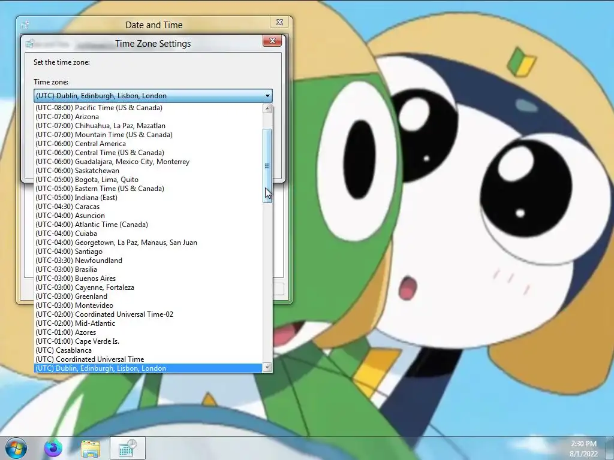This screenshot has height=460, width=614.
Task: Collapse the Time zone combo box arrow
Action: coord(267,95)
